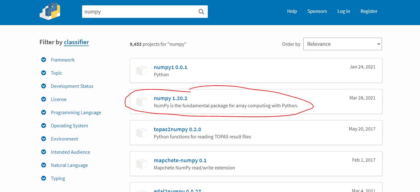The width and height of the screenshot is (420, 192).
Task: Open the Sponsors page
Action: pos(317,11)
